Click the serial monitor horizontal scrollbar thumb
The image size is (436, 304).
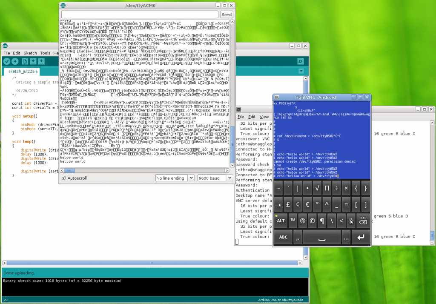(x=69, y=170)
